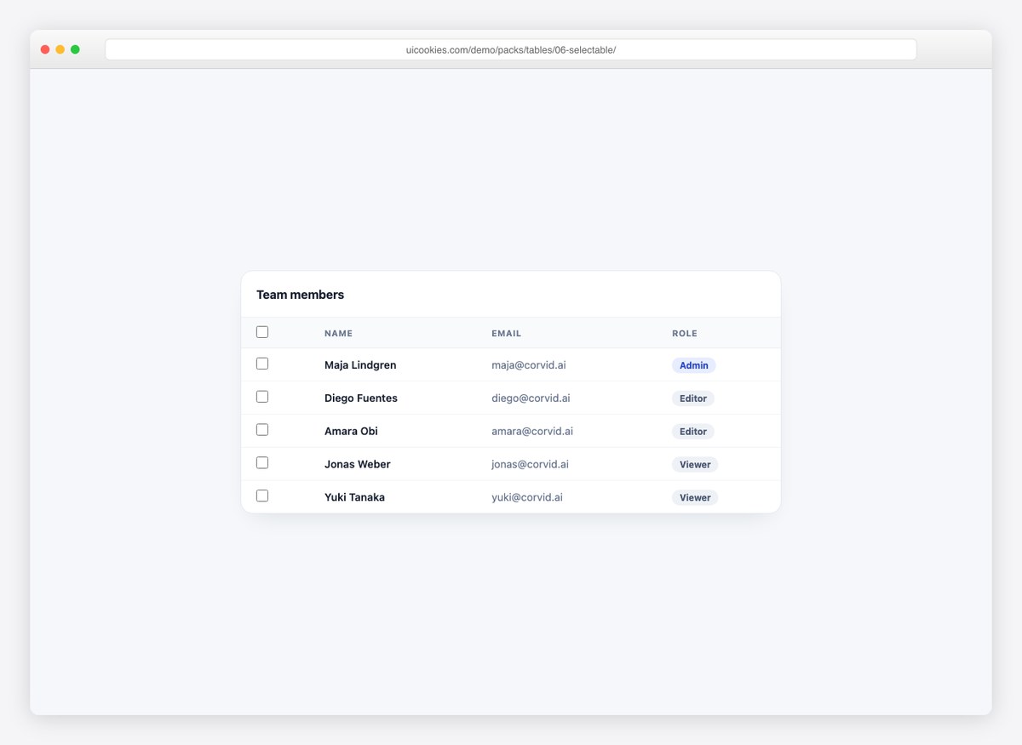
Task: Check the box for Diego Fuentes
Action: click(262, 397)
